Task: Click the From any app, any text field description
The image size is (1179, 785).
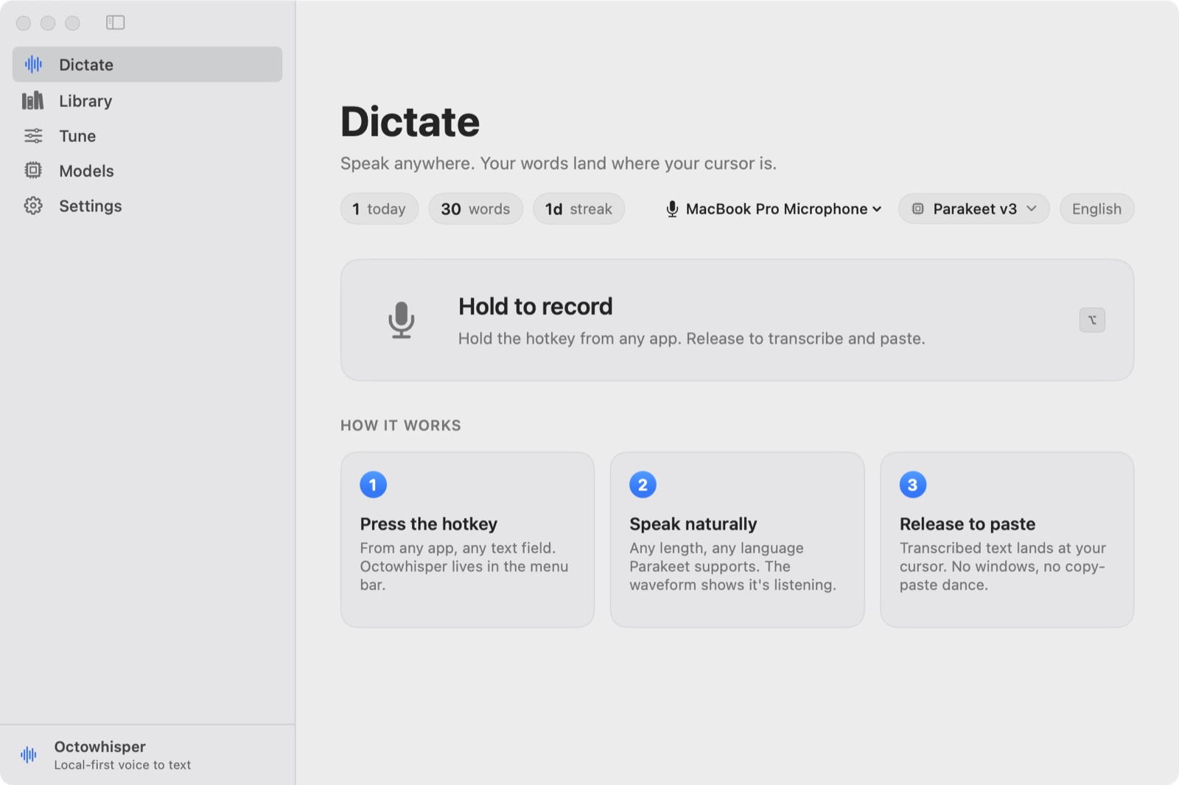Action: point(464,566)
